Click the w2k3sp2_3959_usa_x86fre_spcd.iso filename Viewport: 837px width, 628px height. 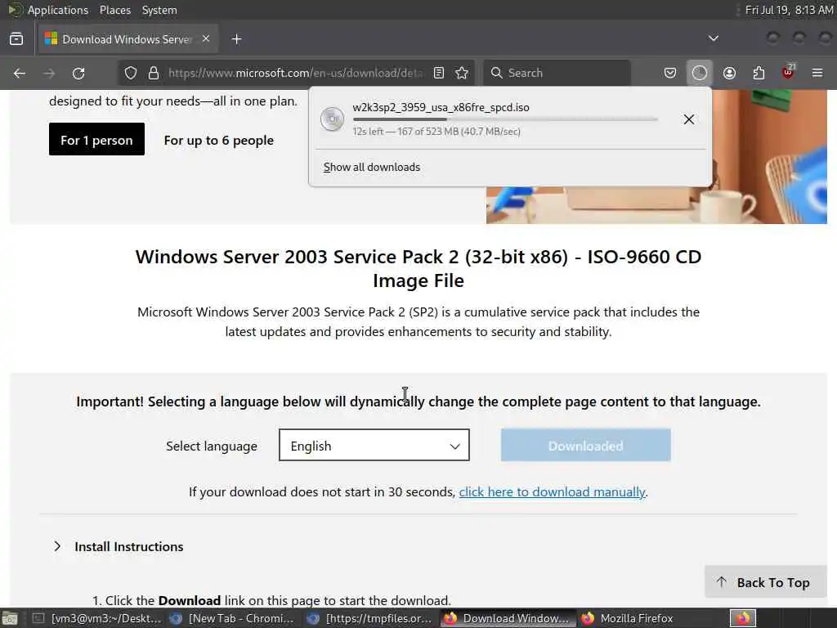(441, 107)
